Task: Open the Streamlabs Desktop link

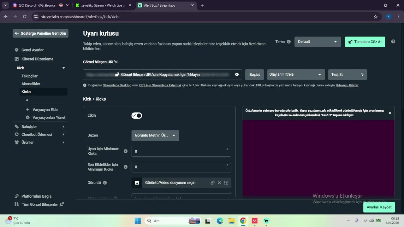Action: coord(117,85)
